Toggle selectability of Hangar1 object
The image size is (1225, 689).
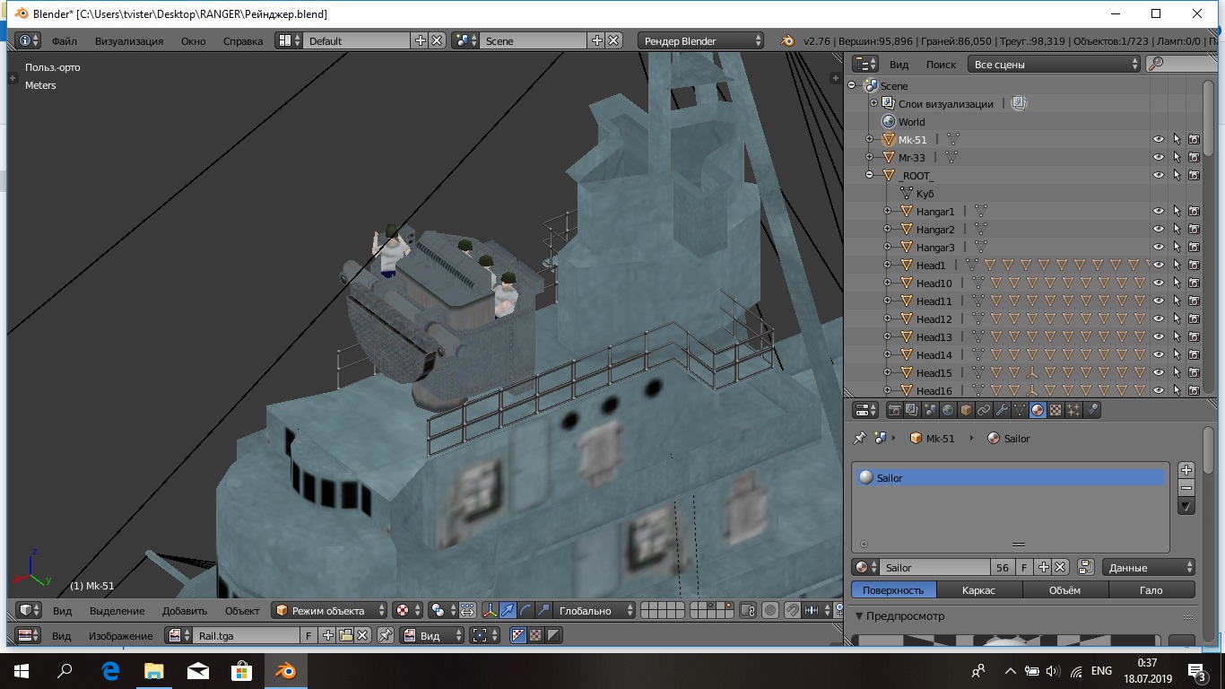(x=1176, y=212)
